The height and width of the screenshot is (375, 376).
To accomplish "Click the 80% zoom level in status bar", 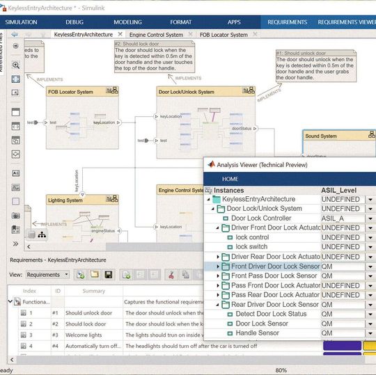I will 281,370.
